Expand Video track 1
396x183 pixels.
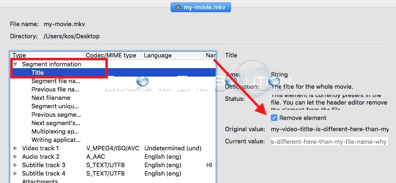pyautogui.click(x=15, y=148)
